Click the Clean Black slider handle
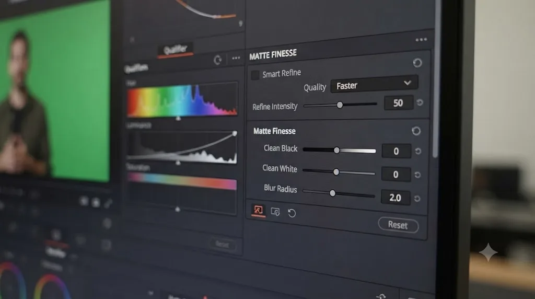535x299 pixels. point(337,150)
